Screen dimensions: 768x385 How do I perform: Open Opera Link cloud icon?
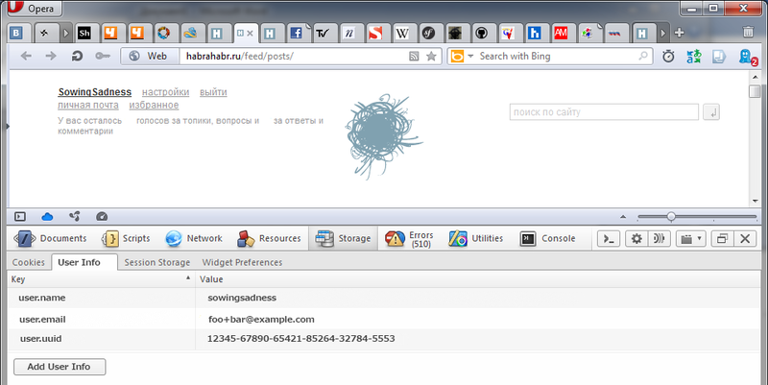[47, 216]
